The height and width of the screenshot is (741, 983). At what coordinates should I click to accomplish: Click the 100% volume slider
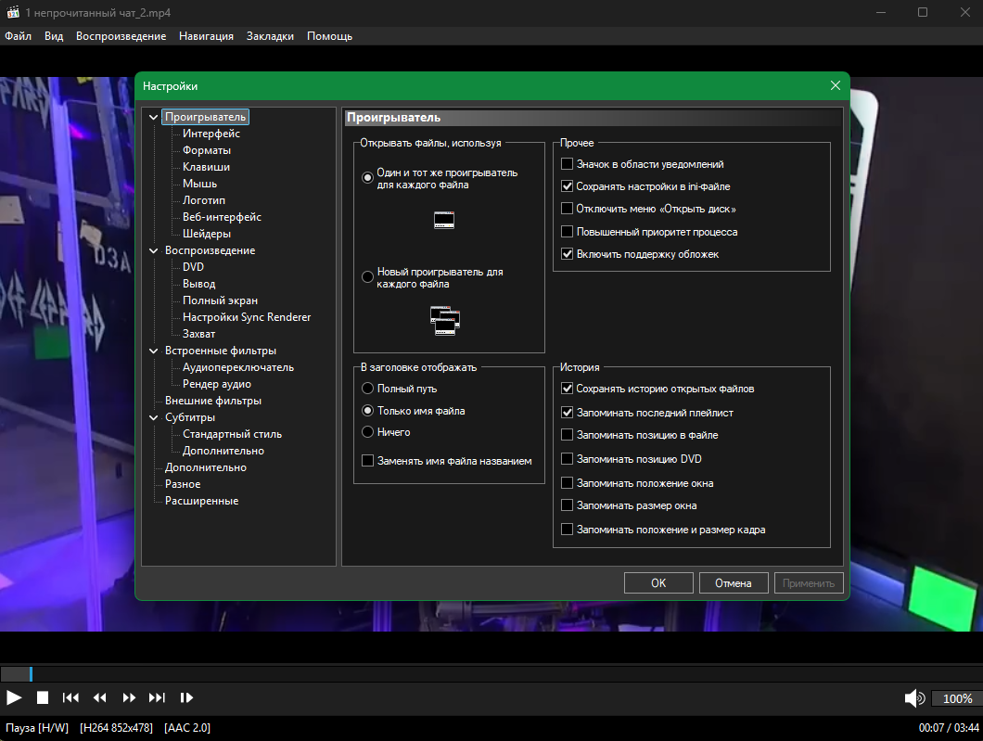pyautogui.click(x=957, y=698)
